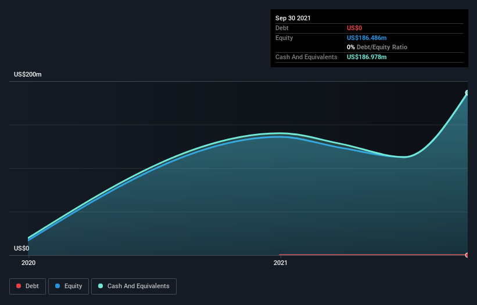Screen dimensions: 477x305
Task: Click the red Debt legend dot
Action: (19, 286)
